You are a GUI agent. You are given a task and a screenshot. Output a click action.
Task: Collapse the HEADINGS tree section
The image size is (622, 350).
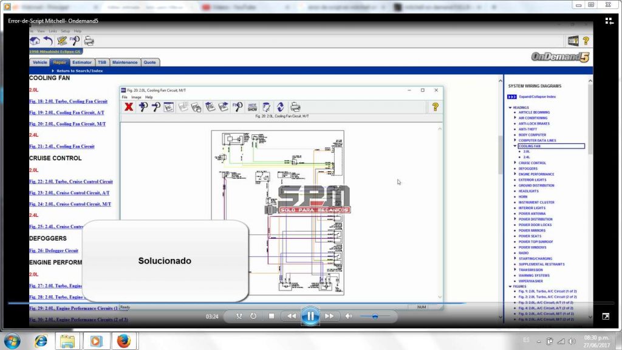tap(510, 108)
